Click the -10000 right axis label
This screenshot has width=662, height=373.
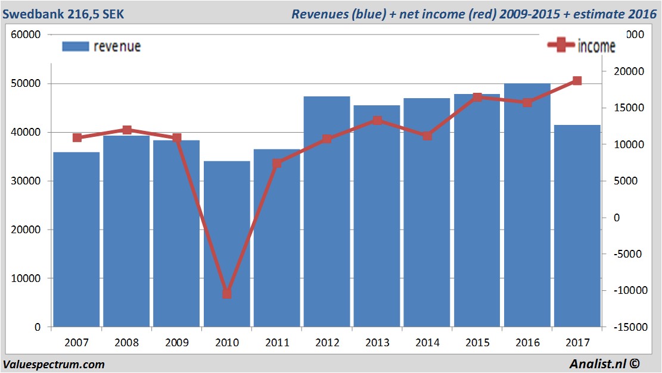point(631,290)
